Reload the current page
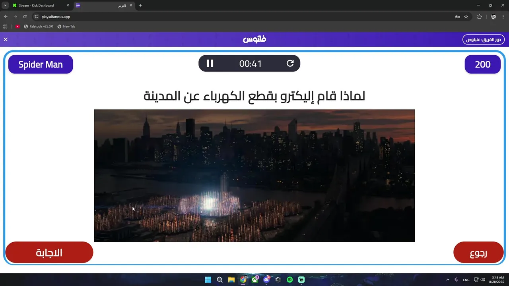 25,17
